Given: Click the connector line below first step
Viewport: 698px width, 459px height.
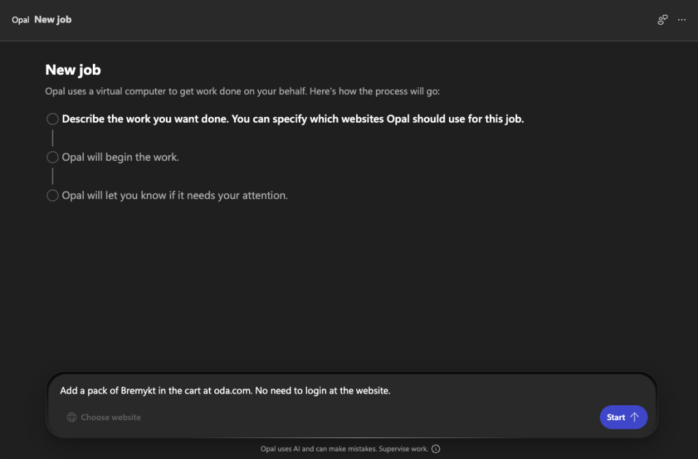Looking at the screenshot, I should 53,138.
